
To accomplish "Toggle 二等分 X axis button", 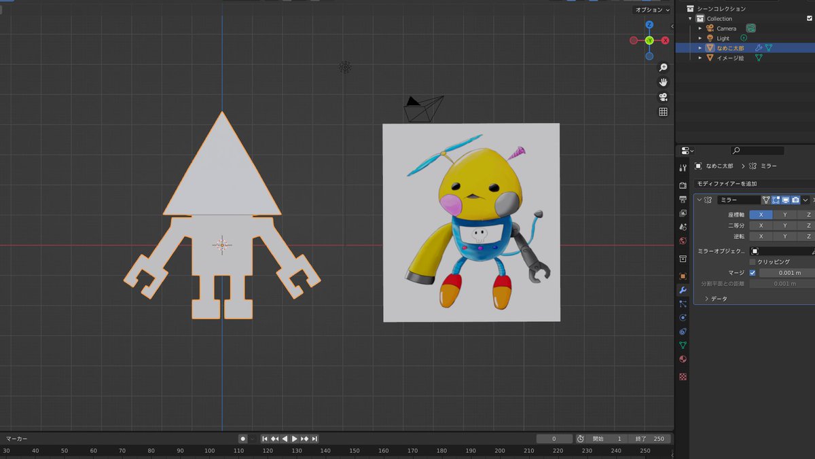I will [x=761, y=225].
